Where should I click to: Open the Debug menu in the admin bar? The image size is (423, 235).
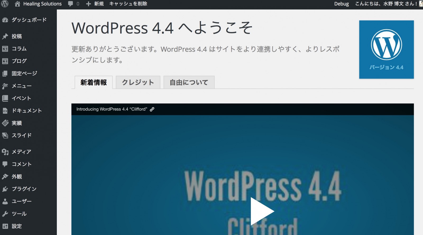point(341,4)
